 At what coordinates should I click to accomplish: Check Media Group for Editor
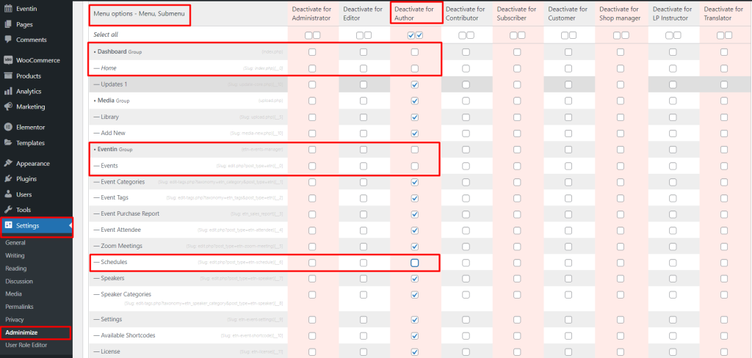pyautogui.click(x=364, y=101)
